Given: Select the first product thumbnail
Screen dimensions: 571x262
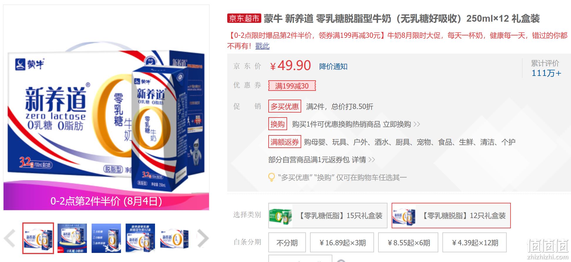Looking at the screenshot, I should coord(38,238).
